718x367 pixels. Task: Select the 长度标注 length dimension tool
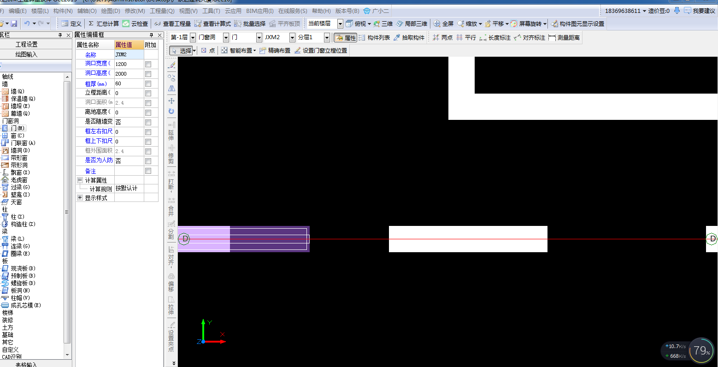pyautogui.click(x=495, y=37)
